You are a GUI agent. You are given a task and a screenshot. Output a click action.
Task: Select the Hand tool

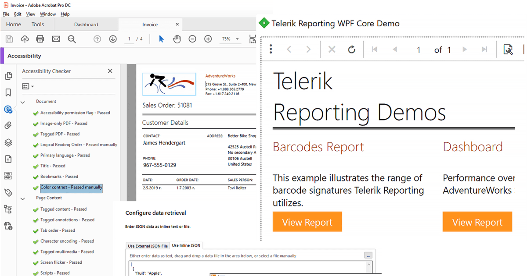point(177,39)
